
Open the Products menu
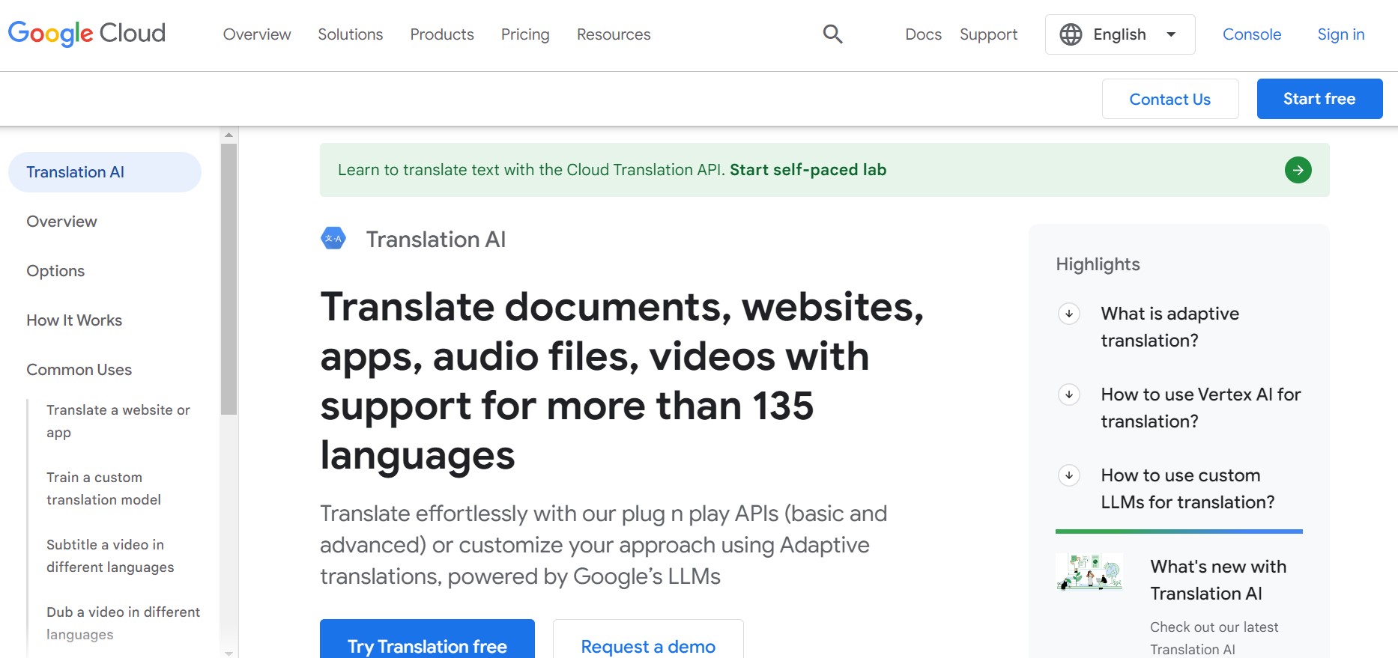[442, 34]
